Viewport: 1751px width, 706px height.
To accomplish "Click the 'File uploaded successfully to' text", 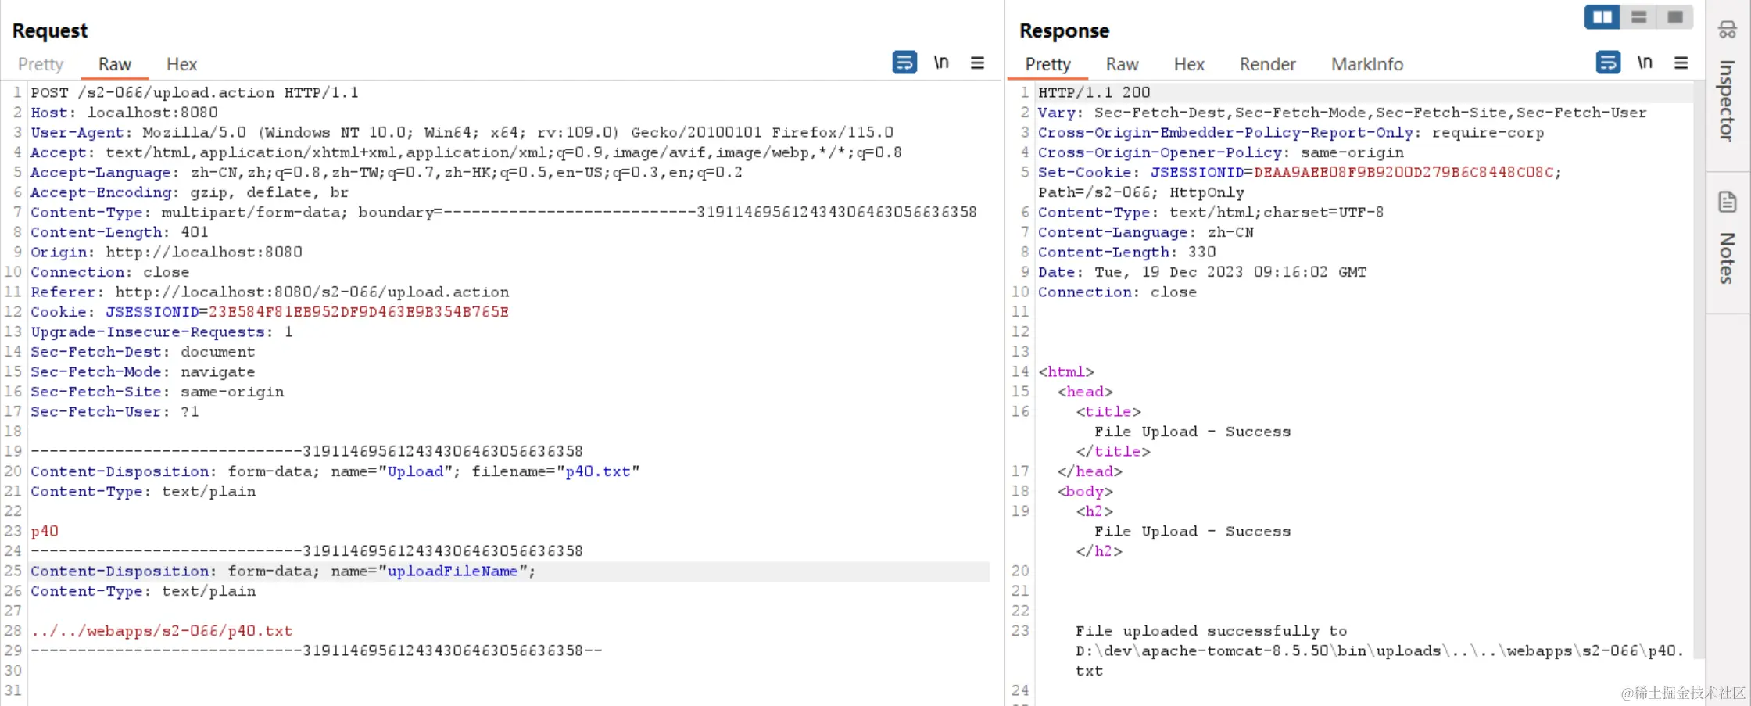I will (x=1211, y=631).
